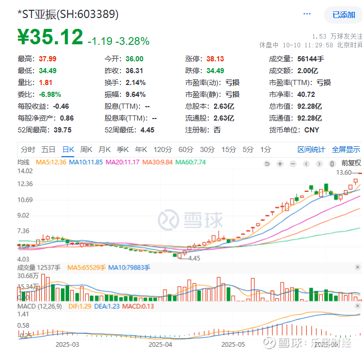362x354 pixels.
Task: Click the MACD (12,26,9) indicator label
Action: tap(40, 307)
